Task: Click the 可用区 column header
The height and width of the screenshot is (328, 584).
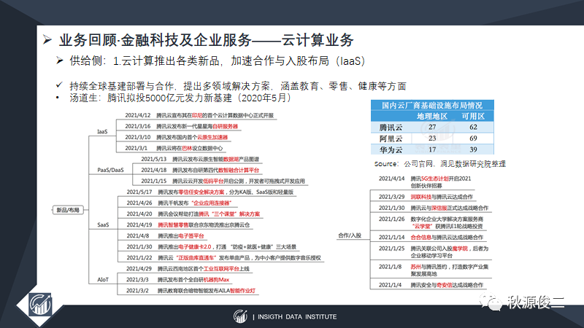Action: pyautogui.click(x=473, y=117)
